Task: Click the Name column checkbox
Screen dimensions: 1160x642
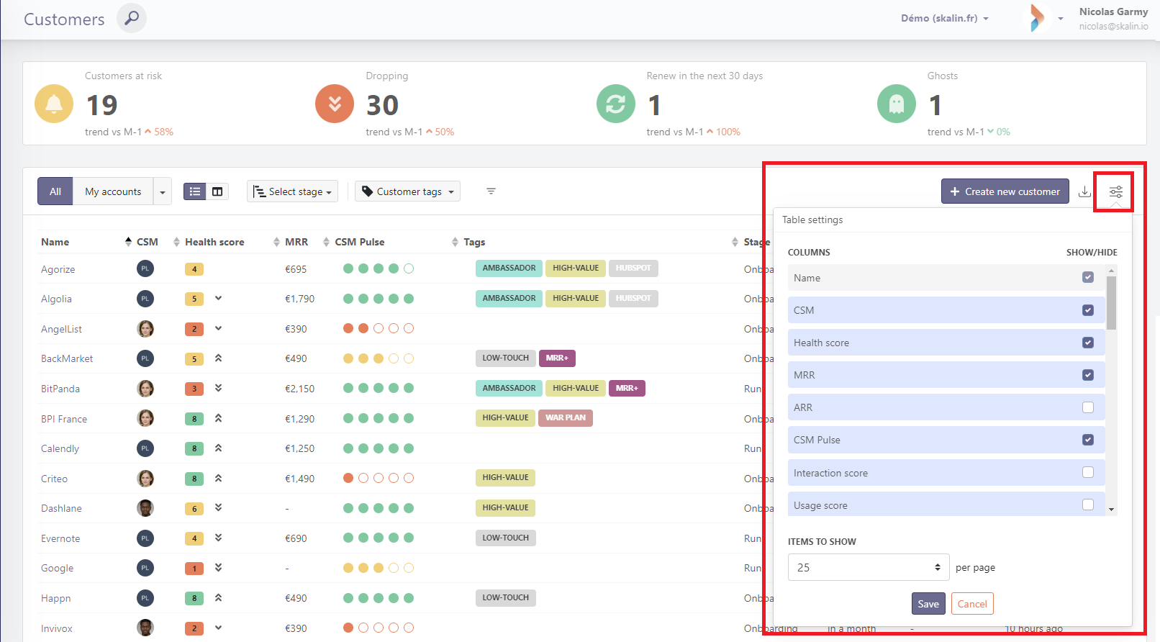Action: (1088, 277)
